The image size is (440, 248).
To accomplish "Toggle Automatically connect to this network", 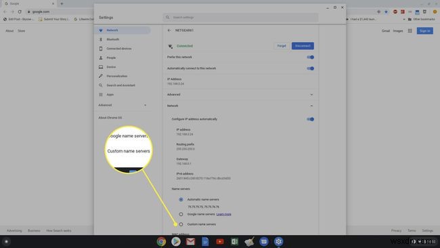I will [310, 68].
